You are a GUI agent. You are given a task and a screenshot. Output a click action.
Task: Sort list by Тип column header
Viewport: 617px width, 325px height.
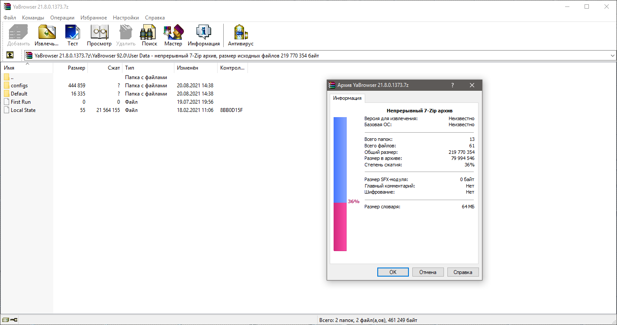point(148,68)
